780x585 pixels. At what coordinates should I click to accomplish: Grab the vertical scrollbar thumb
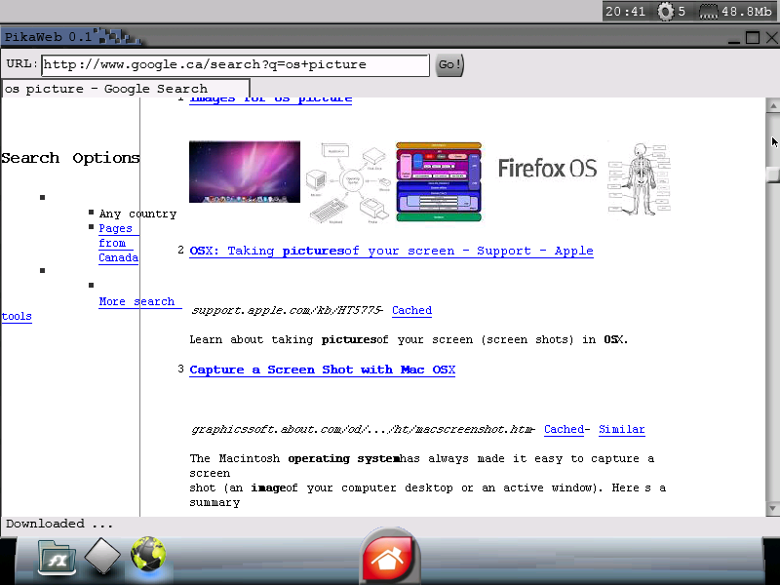(773, 175)
